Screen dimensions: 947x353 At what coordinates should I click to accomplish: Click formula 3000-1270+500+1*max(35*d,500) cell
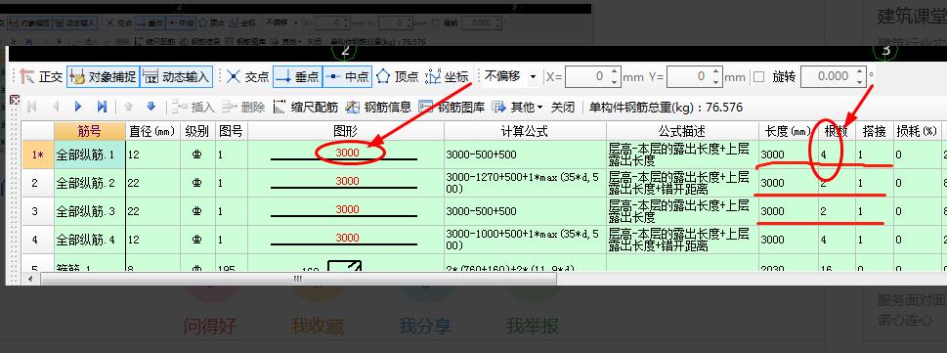pos(525,183)
